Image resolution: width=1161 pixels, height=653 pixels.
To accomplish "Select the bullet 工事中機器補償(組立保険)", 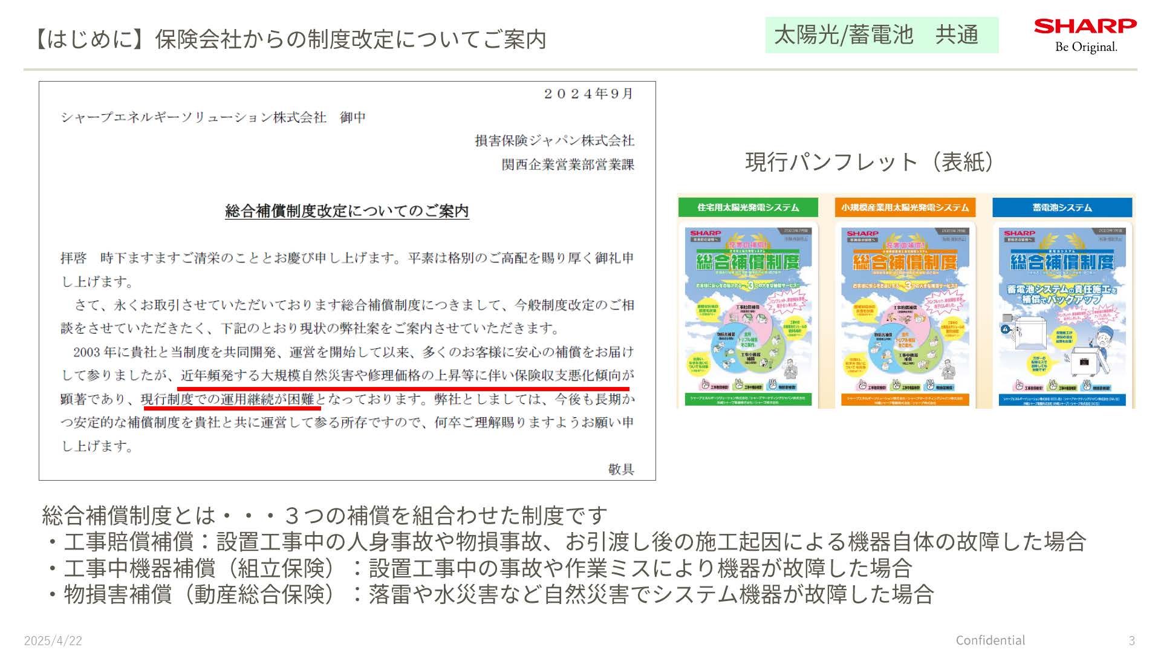I will click(479, 568).
